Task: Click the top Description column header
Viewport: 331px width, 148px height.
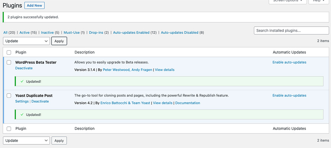Action: point(85,52)
